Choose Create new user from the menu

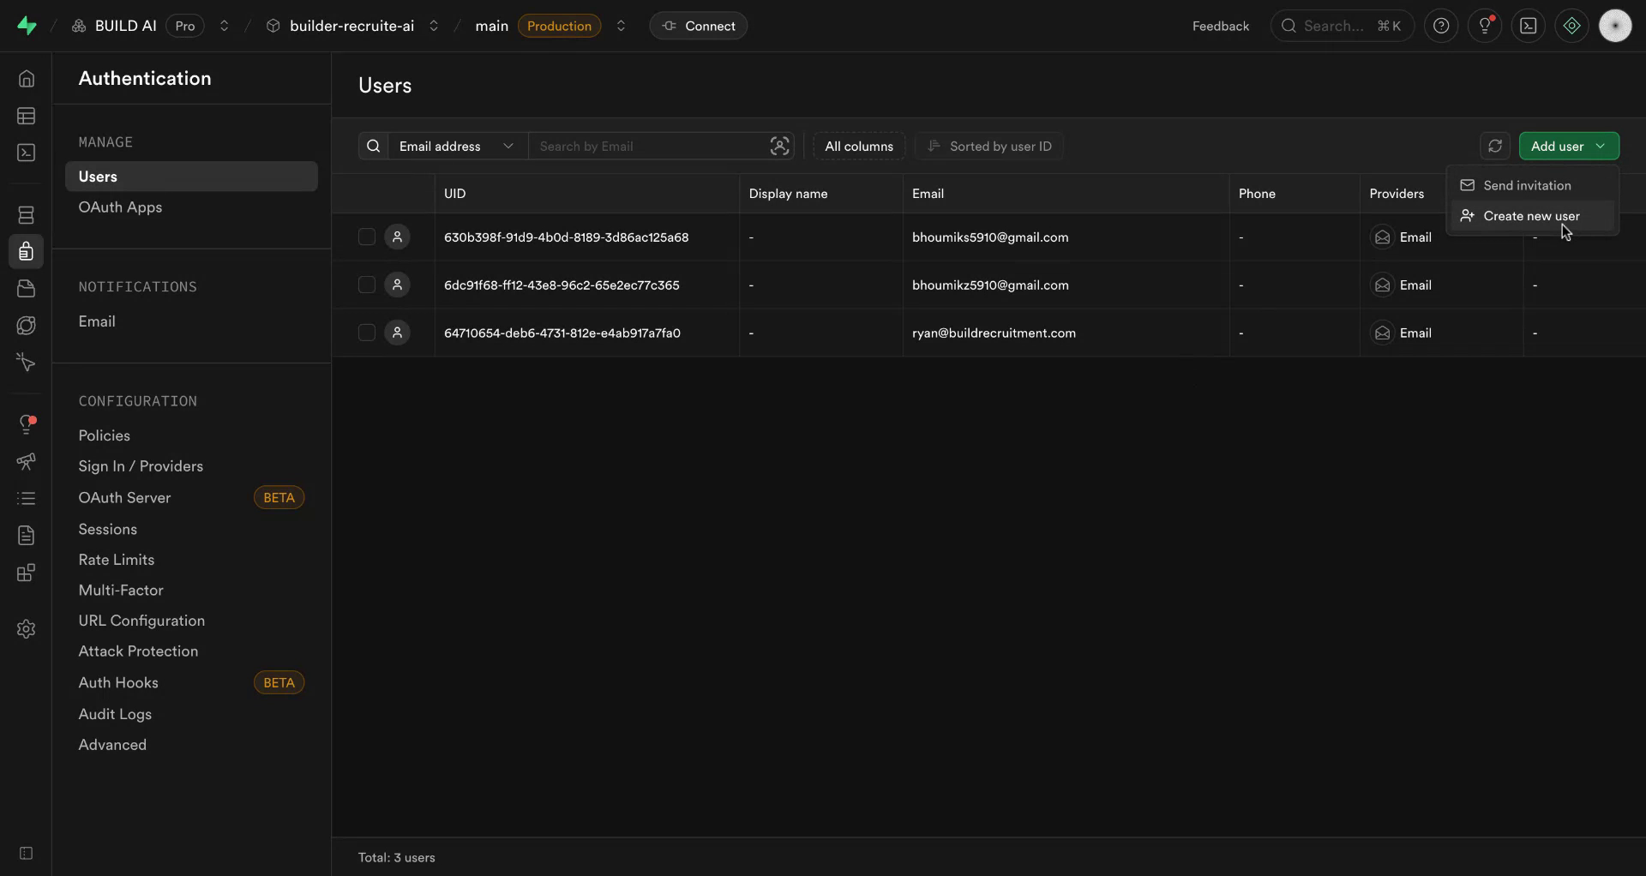pos(1530,215)
